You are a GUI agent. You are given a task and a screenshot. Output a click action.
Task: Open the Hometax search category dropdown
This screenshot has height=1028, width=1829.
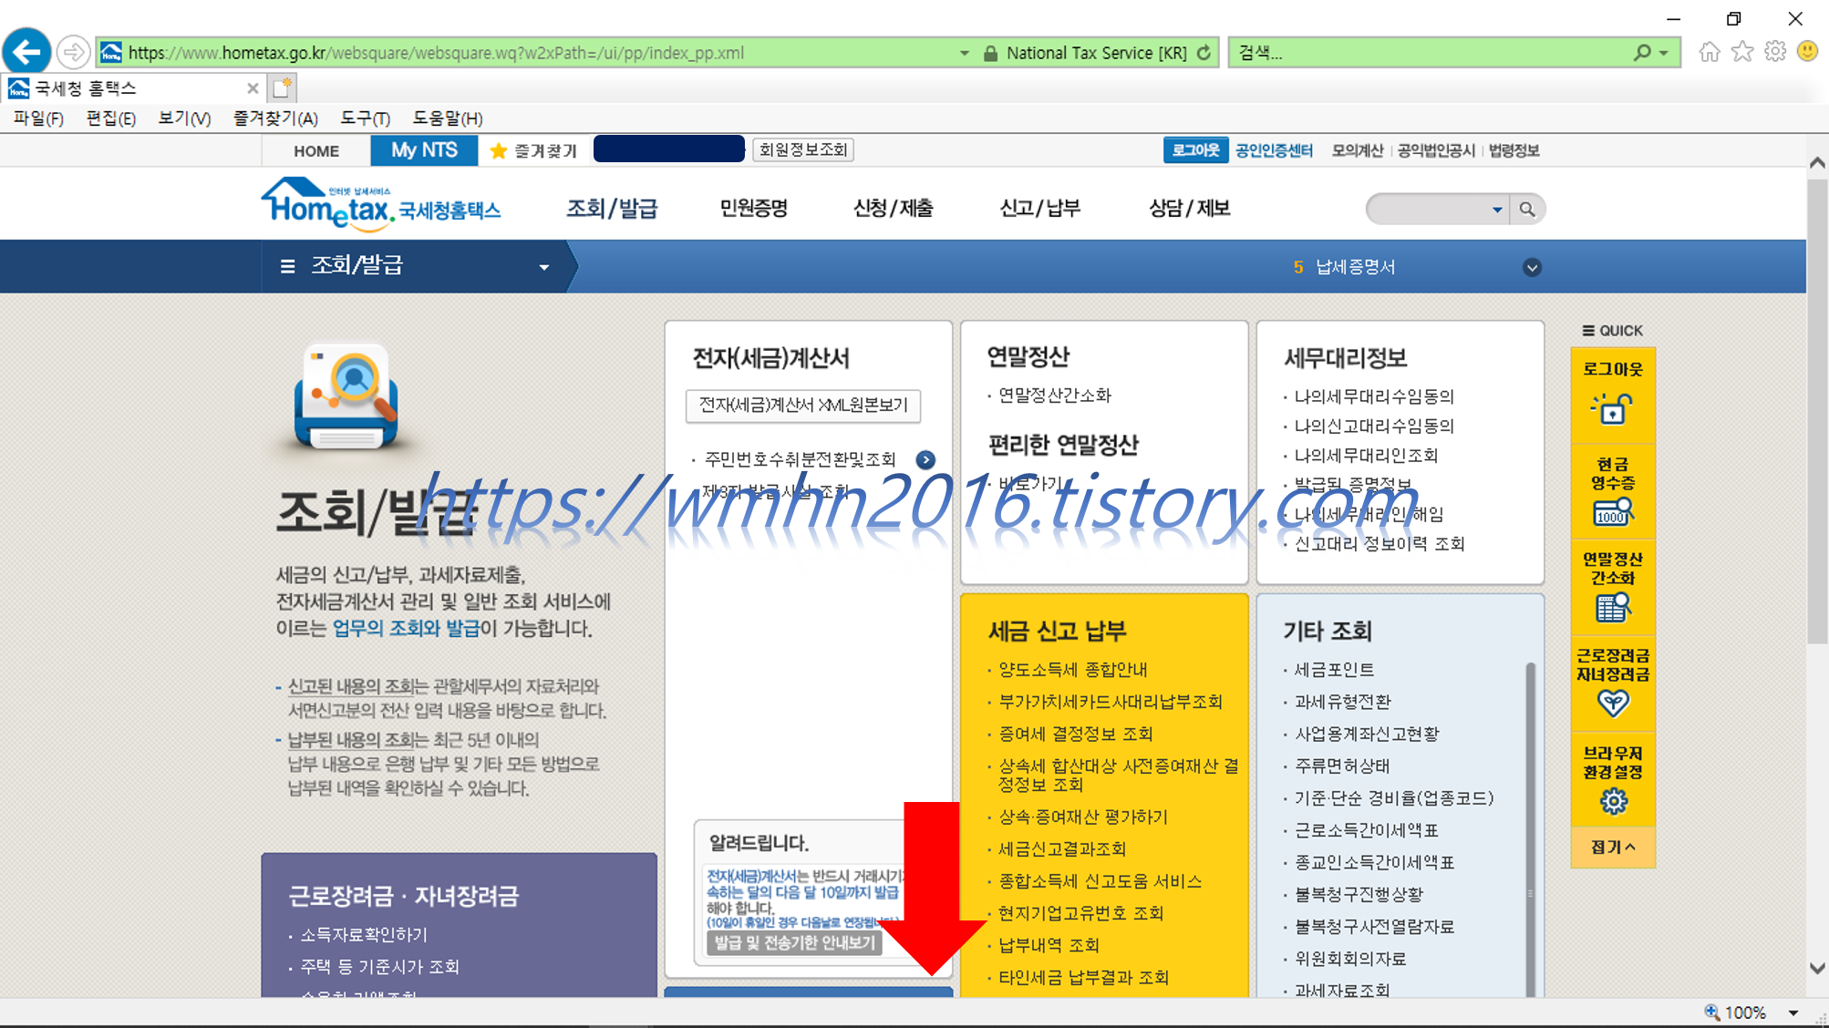click(x=1496, y=210)
